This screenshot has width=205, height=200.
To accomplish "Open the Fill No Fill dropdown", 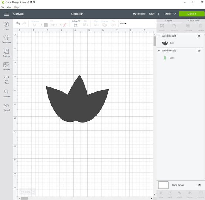I will coord(56,25).
